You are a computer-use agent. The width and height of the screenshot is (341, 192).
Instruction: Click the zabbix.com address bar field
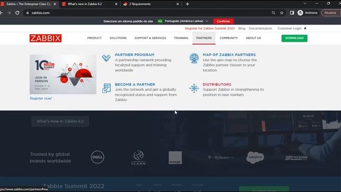click(148, 13)
